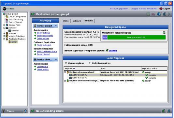
Task: Collapse Replication Partners tree node
Action: coord(4,39)
